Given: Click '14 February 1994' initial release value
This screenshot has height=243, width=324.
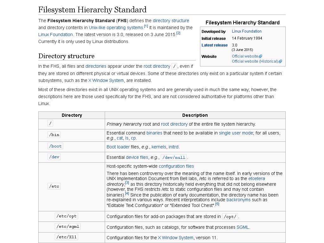Looking at the screenshot, I should [247, 38].
